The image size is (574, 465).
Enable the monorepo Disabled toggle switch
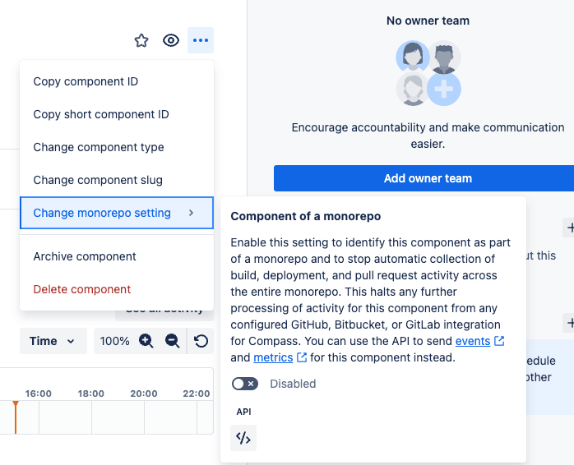pyautogui.click(x=245, y=384)
